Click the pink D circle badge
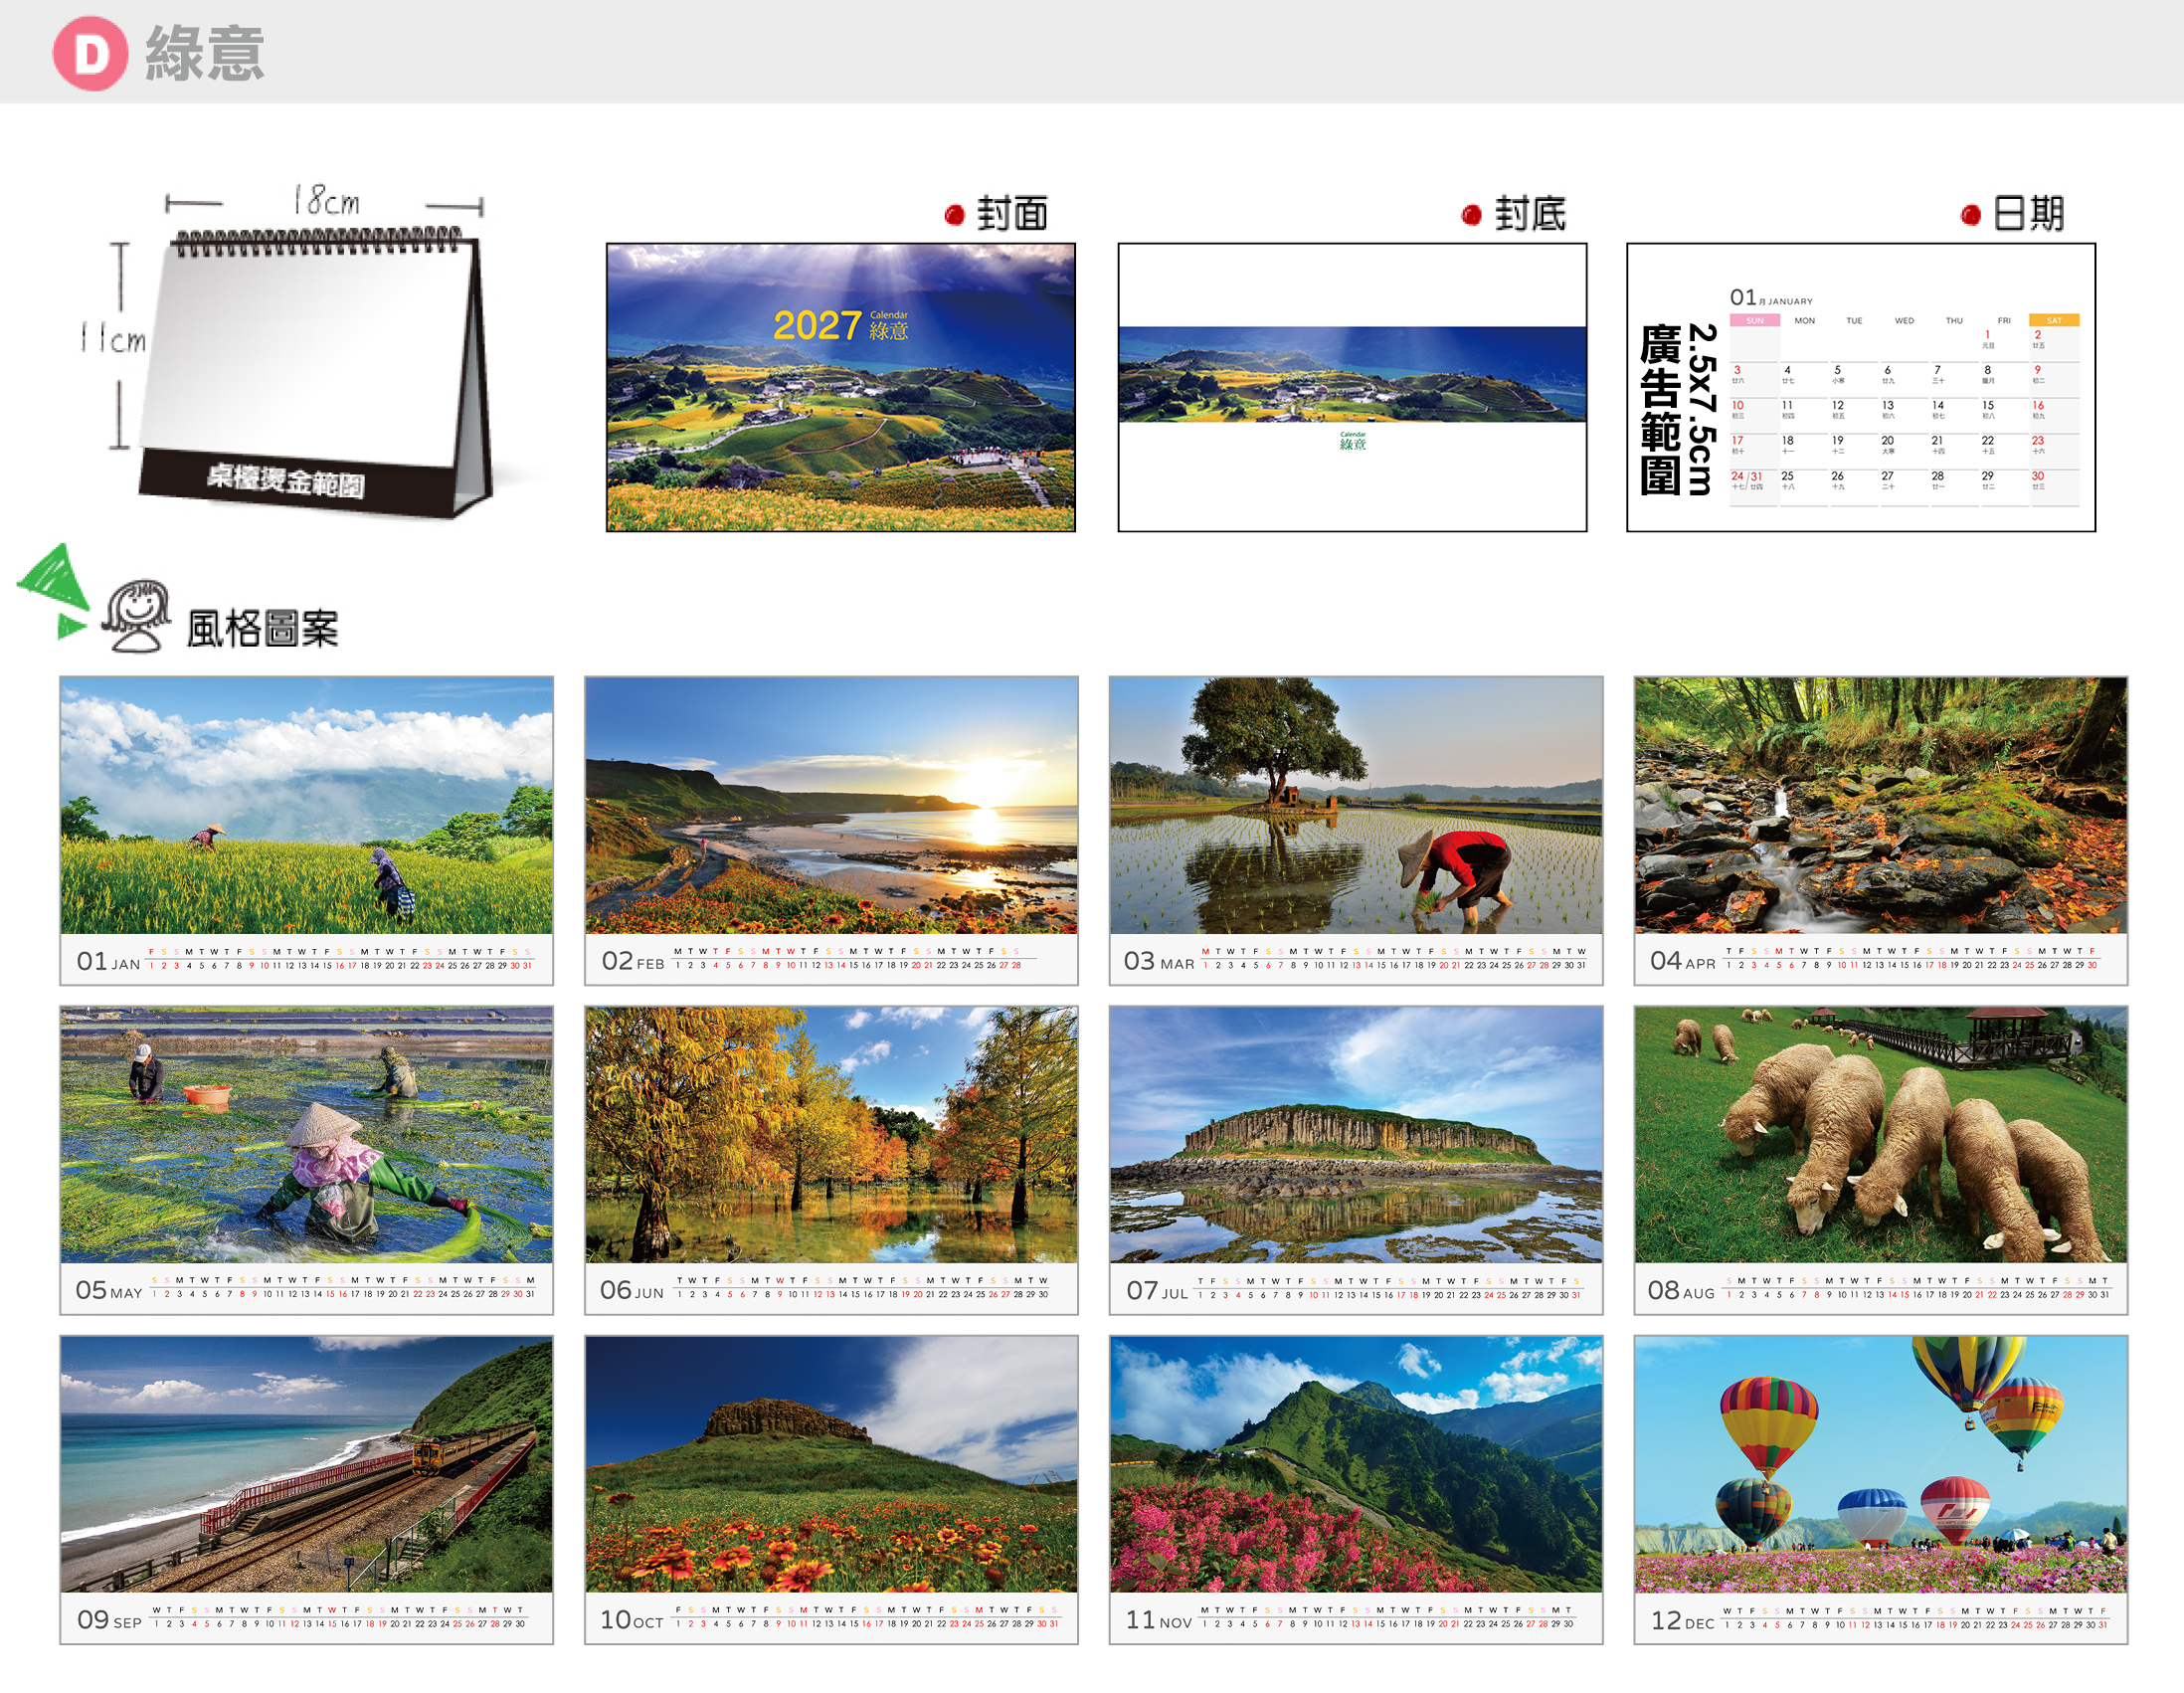This screenshot has width=2184, height=1693. pyautogui.click(x=90, y=53)
